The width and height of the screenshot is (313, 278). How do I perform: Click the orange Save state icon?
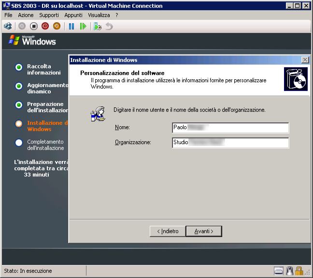57,26
